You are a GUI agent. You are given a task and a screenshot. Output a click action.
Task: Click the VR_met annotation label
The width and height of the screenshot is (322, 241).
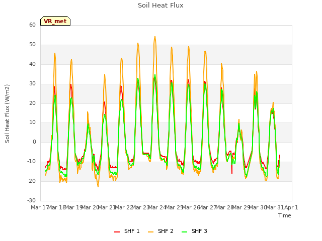click(x=55, y=21)
